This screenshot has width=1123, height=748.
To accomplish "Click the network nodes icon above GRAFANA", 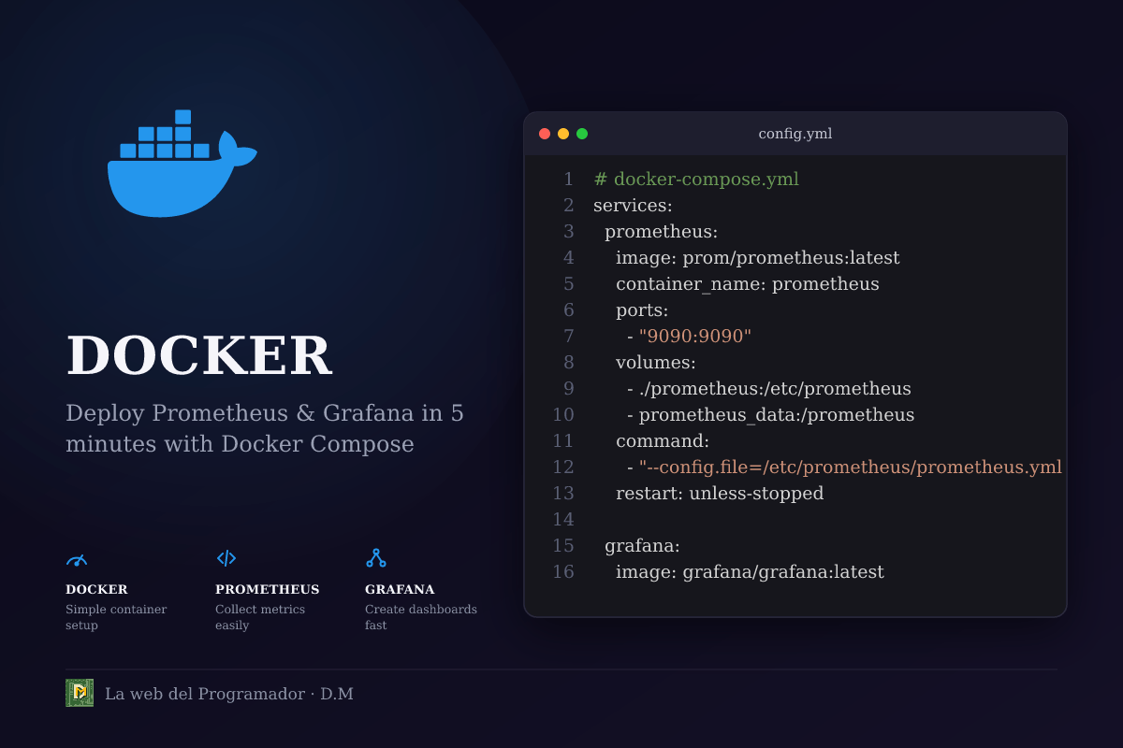I will pos(376,558).
